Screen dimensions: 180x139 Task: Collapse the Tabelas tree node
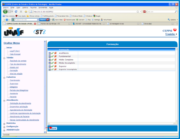coord(4,58)
